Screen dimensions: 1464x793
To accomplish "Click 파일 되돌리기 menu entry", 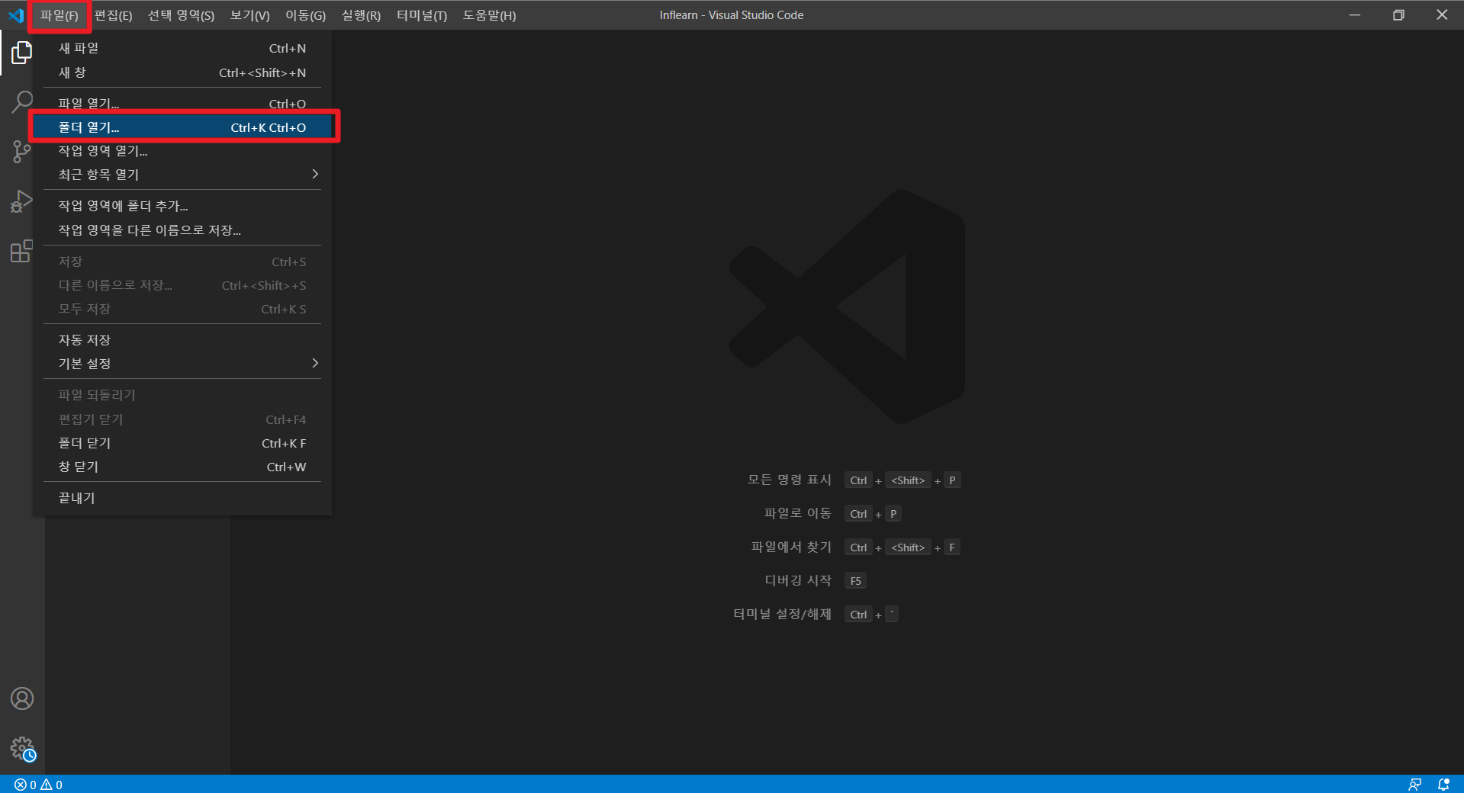I will (x=182, y=395).
